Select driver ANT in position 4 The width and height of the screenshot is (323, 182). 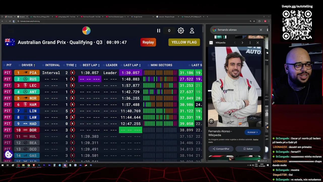pyautogui.click(x=27, y=92)
